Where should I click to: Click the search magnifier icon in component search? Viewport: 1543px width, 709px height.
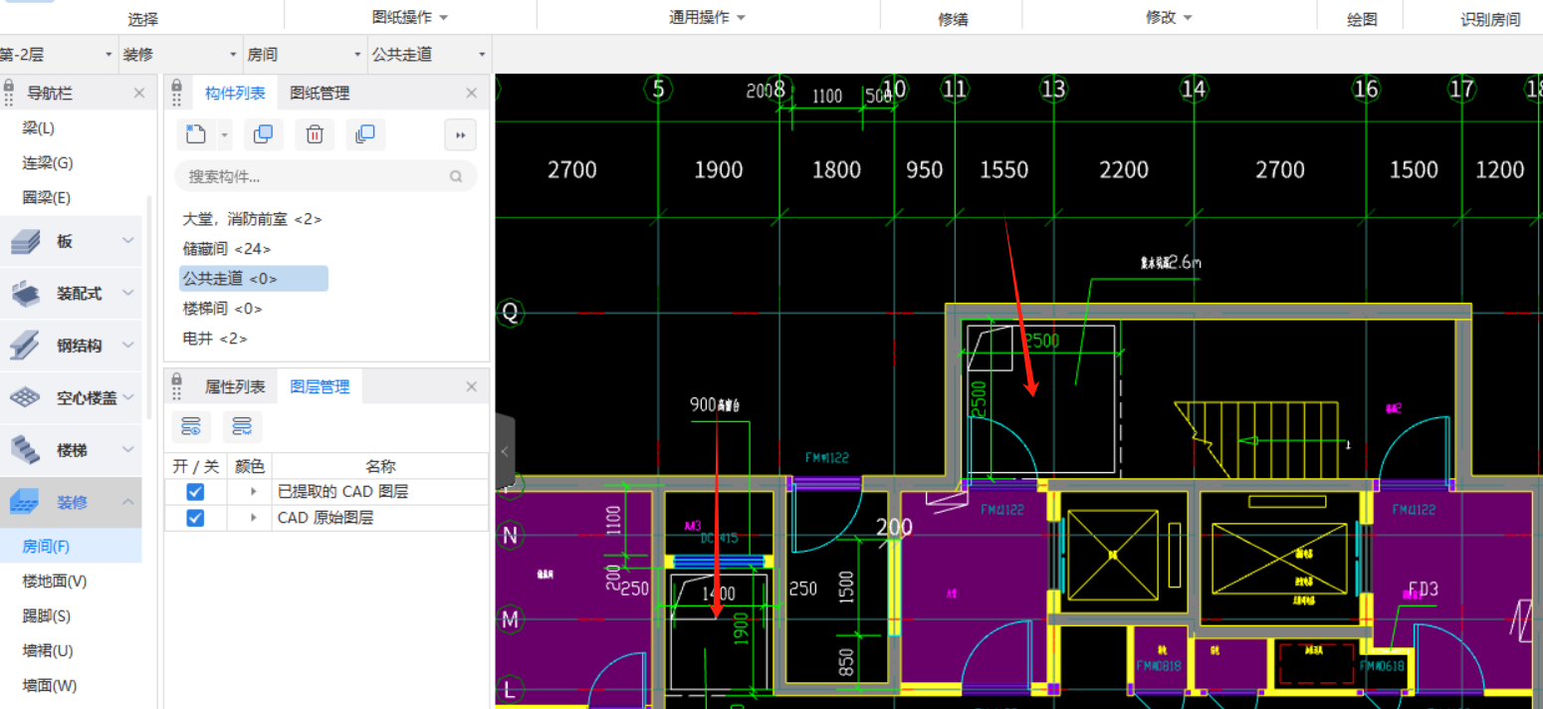(456, 176)
